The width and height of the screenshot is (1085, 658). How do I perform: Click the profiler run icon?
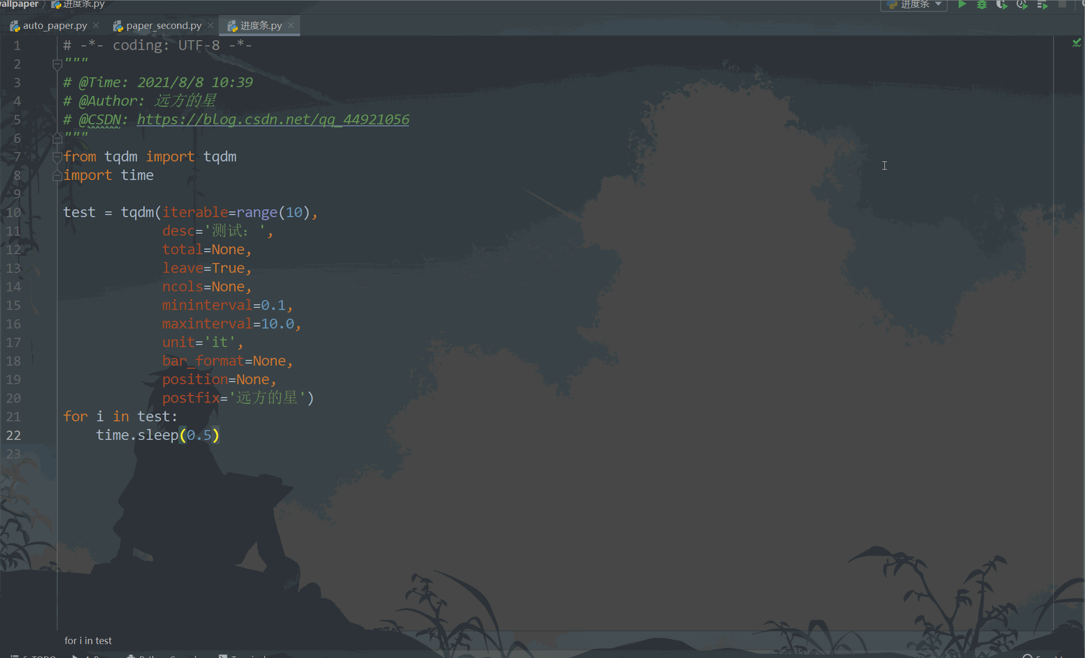pos(1022,5)
